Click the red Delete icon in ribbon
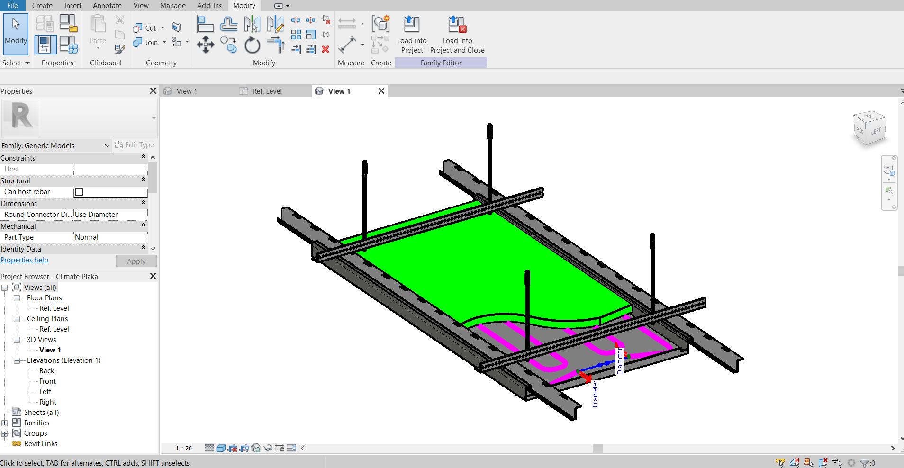 pyautogui.click(x=325, y=49)
